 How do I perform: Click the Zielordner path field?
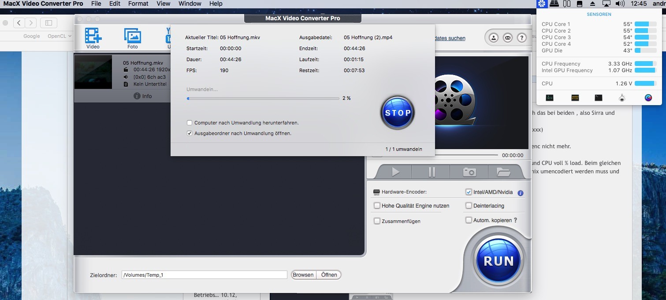coord(205,275)
